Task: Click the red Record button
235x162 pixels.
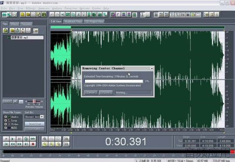Action: [x=33, y=144]
